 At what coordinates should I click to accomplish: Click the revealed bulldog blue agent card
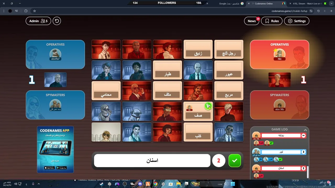click(137, 111)
